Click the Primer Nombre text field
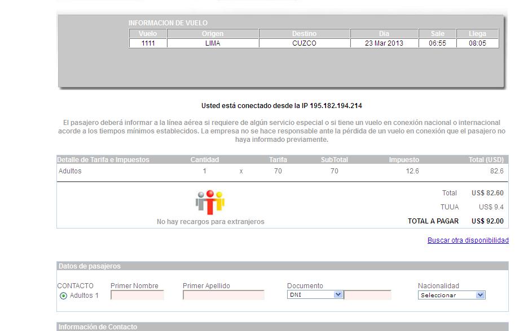528x331 pixels. (137, 295)
